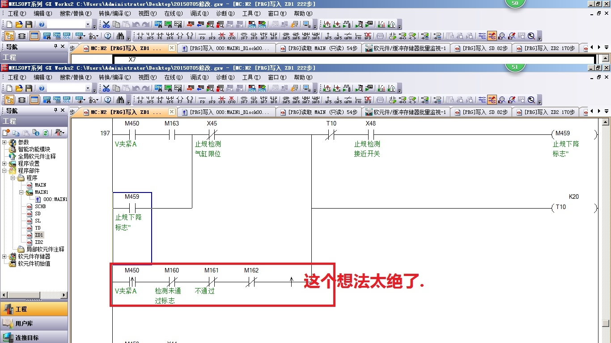Click Save disk icon in lower window toolbar

[29, 88]
